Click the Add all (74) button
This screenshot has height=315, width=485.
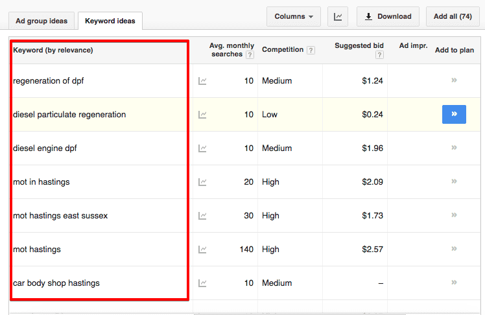click(x=453, y=17)
